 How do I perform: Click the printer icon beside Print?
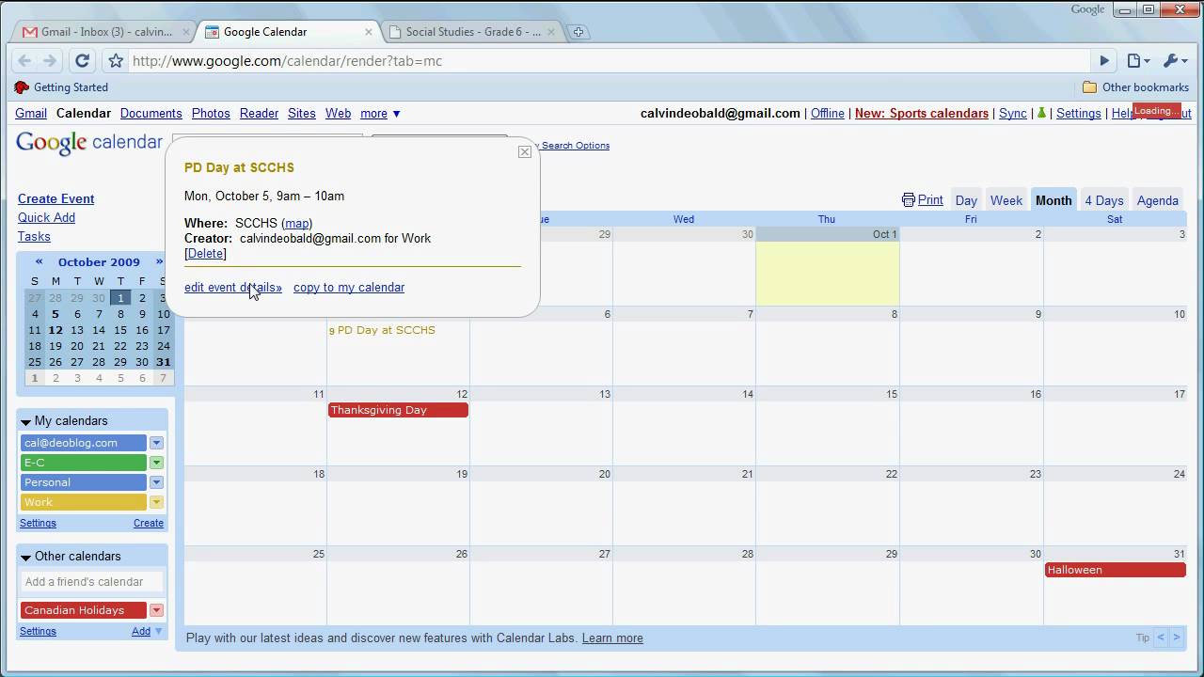coord(908,200)
